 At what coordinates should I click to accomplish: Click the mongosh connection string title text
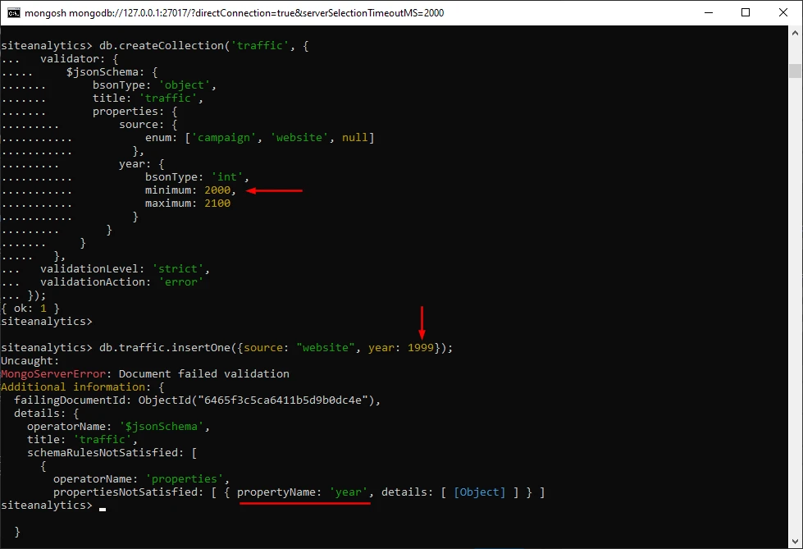pyautogui.click(x=234, y=13)
